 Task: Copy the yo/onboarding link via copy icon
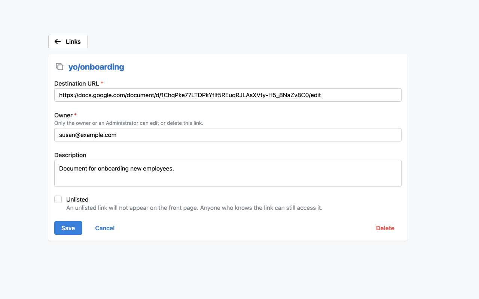pyautogui.click(x=59, y=67)
